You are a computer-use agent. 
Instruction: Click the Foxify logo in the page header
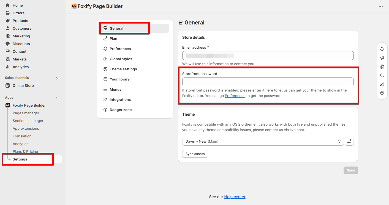(74, 6)
